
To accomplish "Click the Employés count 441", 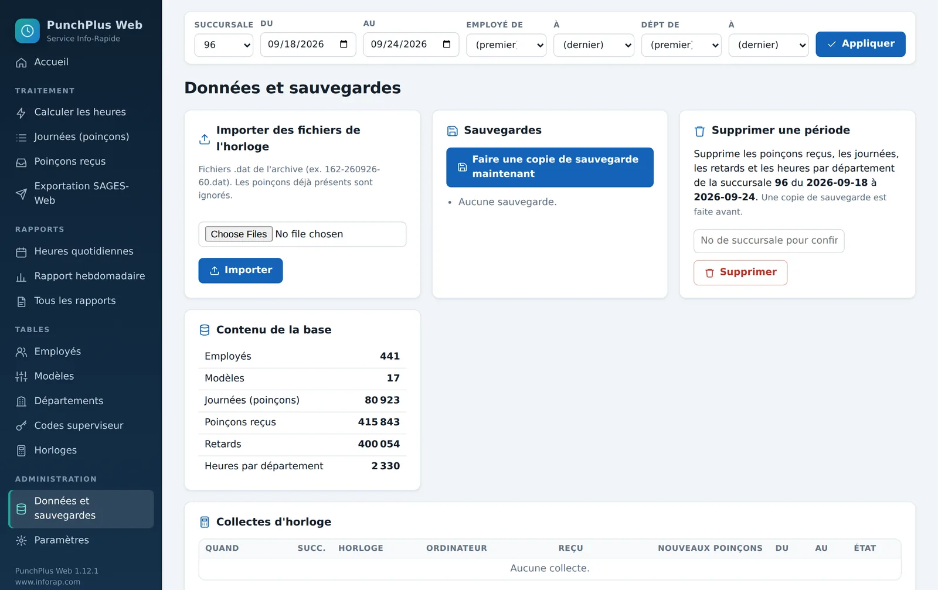I will point(390,356).
